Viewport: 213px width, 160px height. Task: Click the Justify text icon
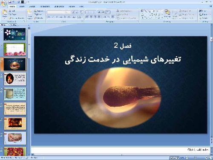click(99, 17)
